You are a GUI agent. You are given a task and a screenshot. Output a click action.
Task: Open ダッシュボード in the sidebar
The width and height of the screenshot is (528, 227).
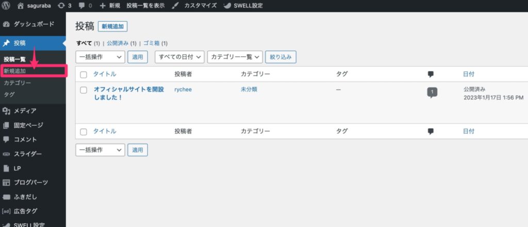tap(34, 24)
